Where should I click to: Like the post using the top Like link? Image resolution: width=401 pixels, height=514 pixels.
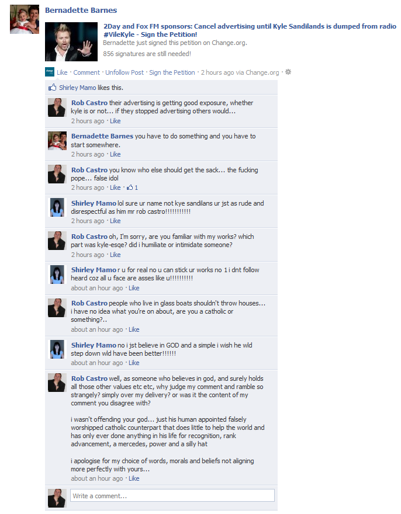(x=62, y=72)
